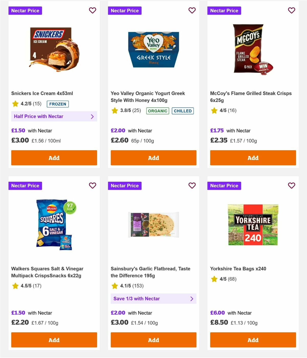Add McCoy's Flame Grilled Steak Crisps to basket
The height and width of the screenshot is (358, 307).
(x=253, y=158)
